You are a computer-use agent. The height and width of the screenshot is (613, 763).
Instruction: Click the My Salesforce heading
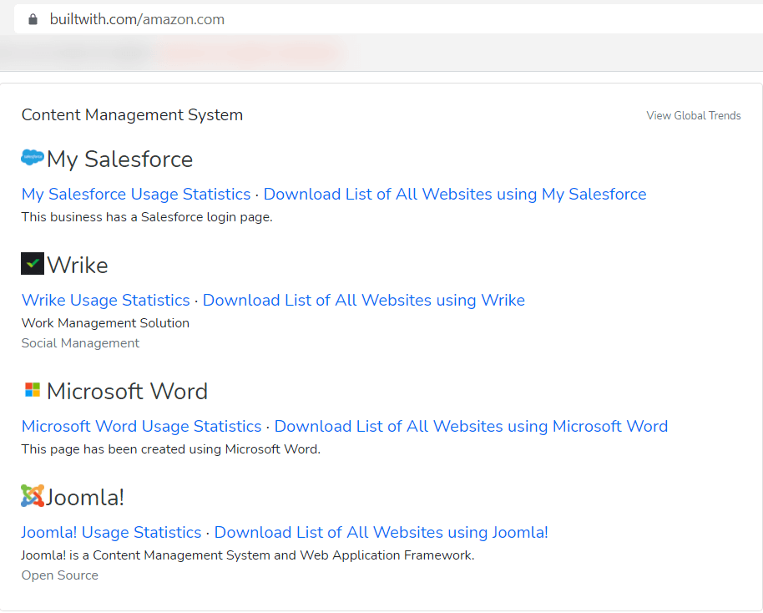[x=119, y=160]
